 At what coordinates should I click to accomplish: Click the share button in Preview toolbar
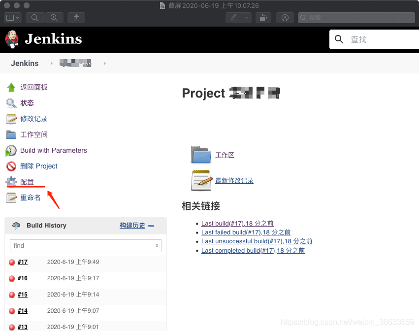[x=76, y=18]
